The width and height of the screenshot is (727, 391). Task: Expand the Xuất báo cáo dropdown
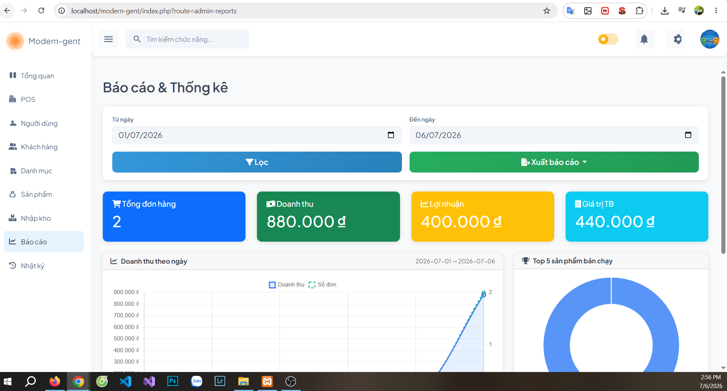tap(554, 162)
